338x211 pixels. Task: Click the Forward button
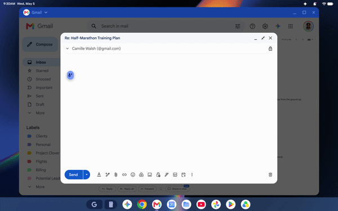coord(147,189)
